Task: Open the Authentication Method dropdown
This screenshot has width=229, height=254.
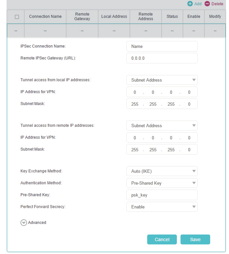Action: (x=162, y=183)
